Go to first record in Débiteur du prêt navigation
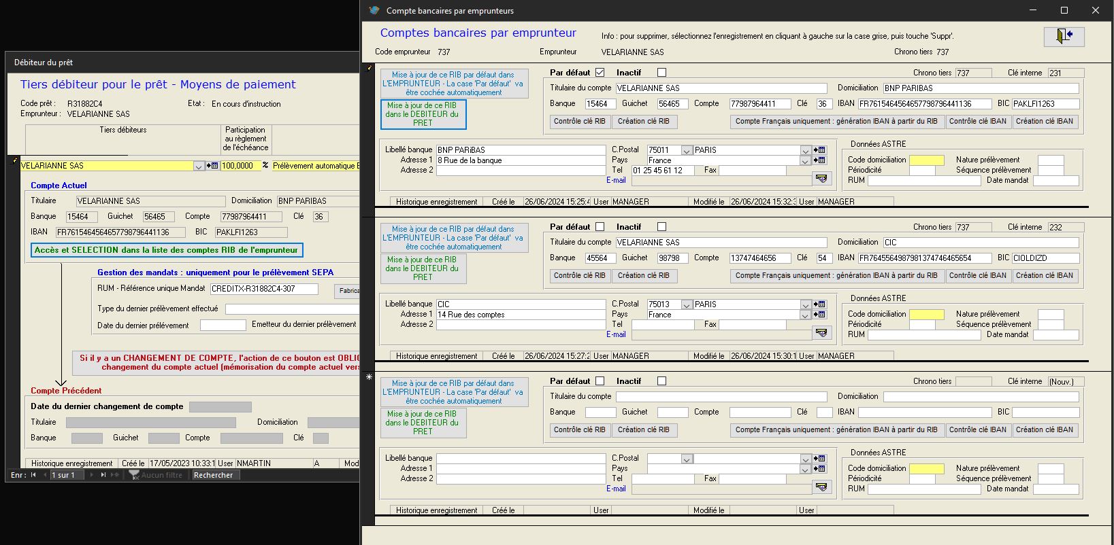Screen dimensions: 1114x545 (x=33, y=475)
